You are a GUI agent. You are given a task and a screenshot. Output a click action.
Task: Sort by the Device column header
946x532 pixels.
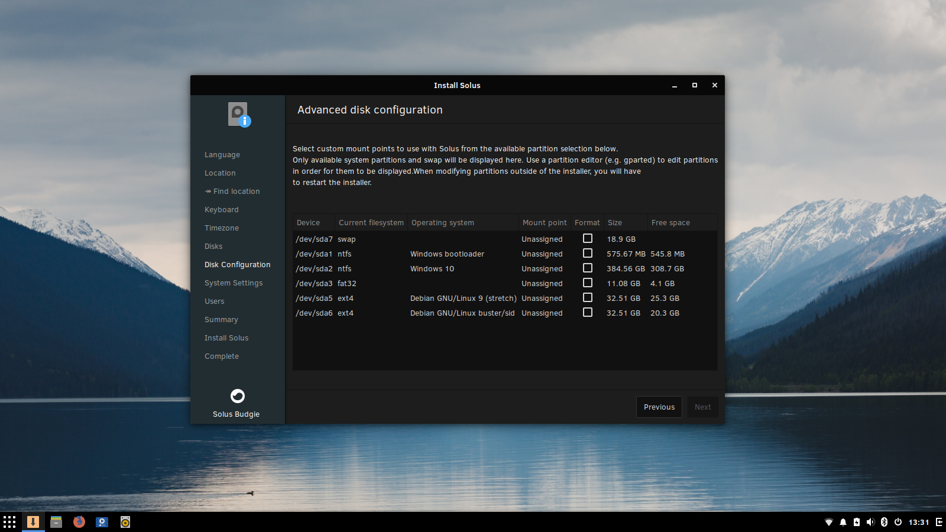[x=314, y=223]
